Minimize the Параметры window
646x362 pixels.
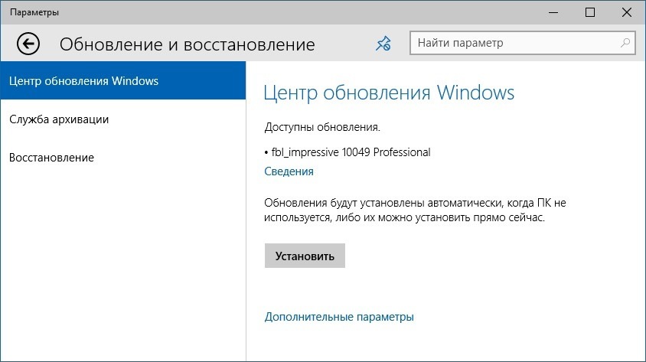click(553, 12)
